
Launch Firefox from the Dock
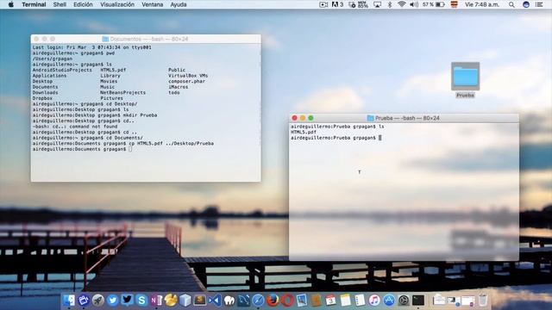point(273,301)
